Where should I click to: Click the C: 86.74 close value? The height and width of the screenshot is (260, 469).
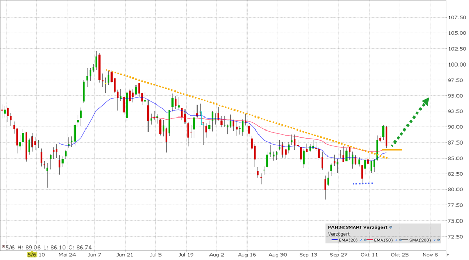tap(80, 247)
